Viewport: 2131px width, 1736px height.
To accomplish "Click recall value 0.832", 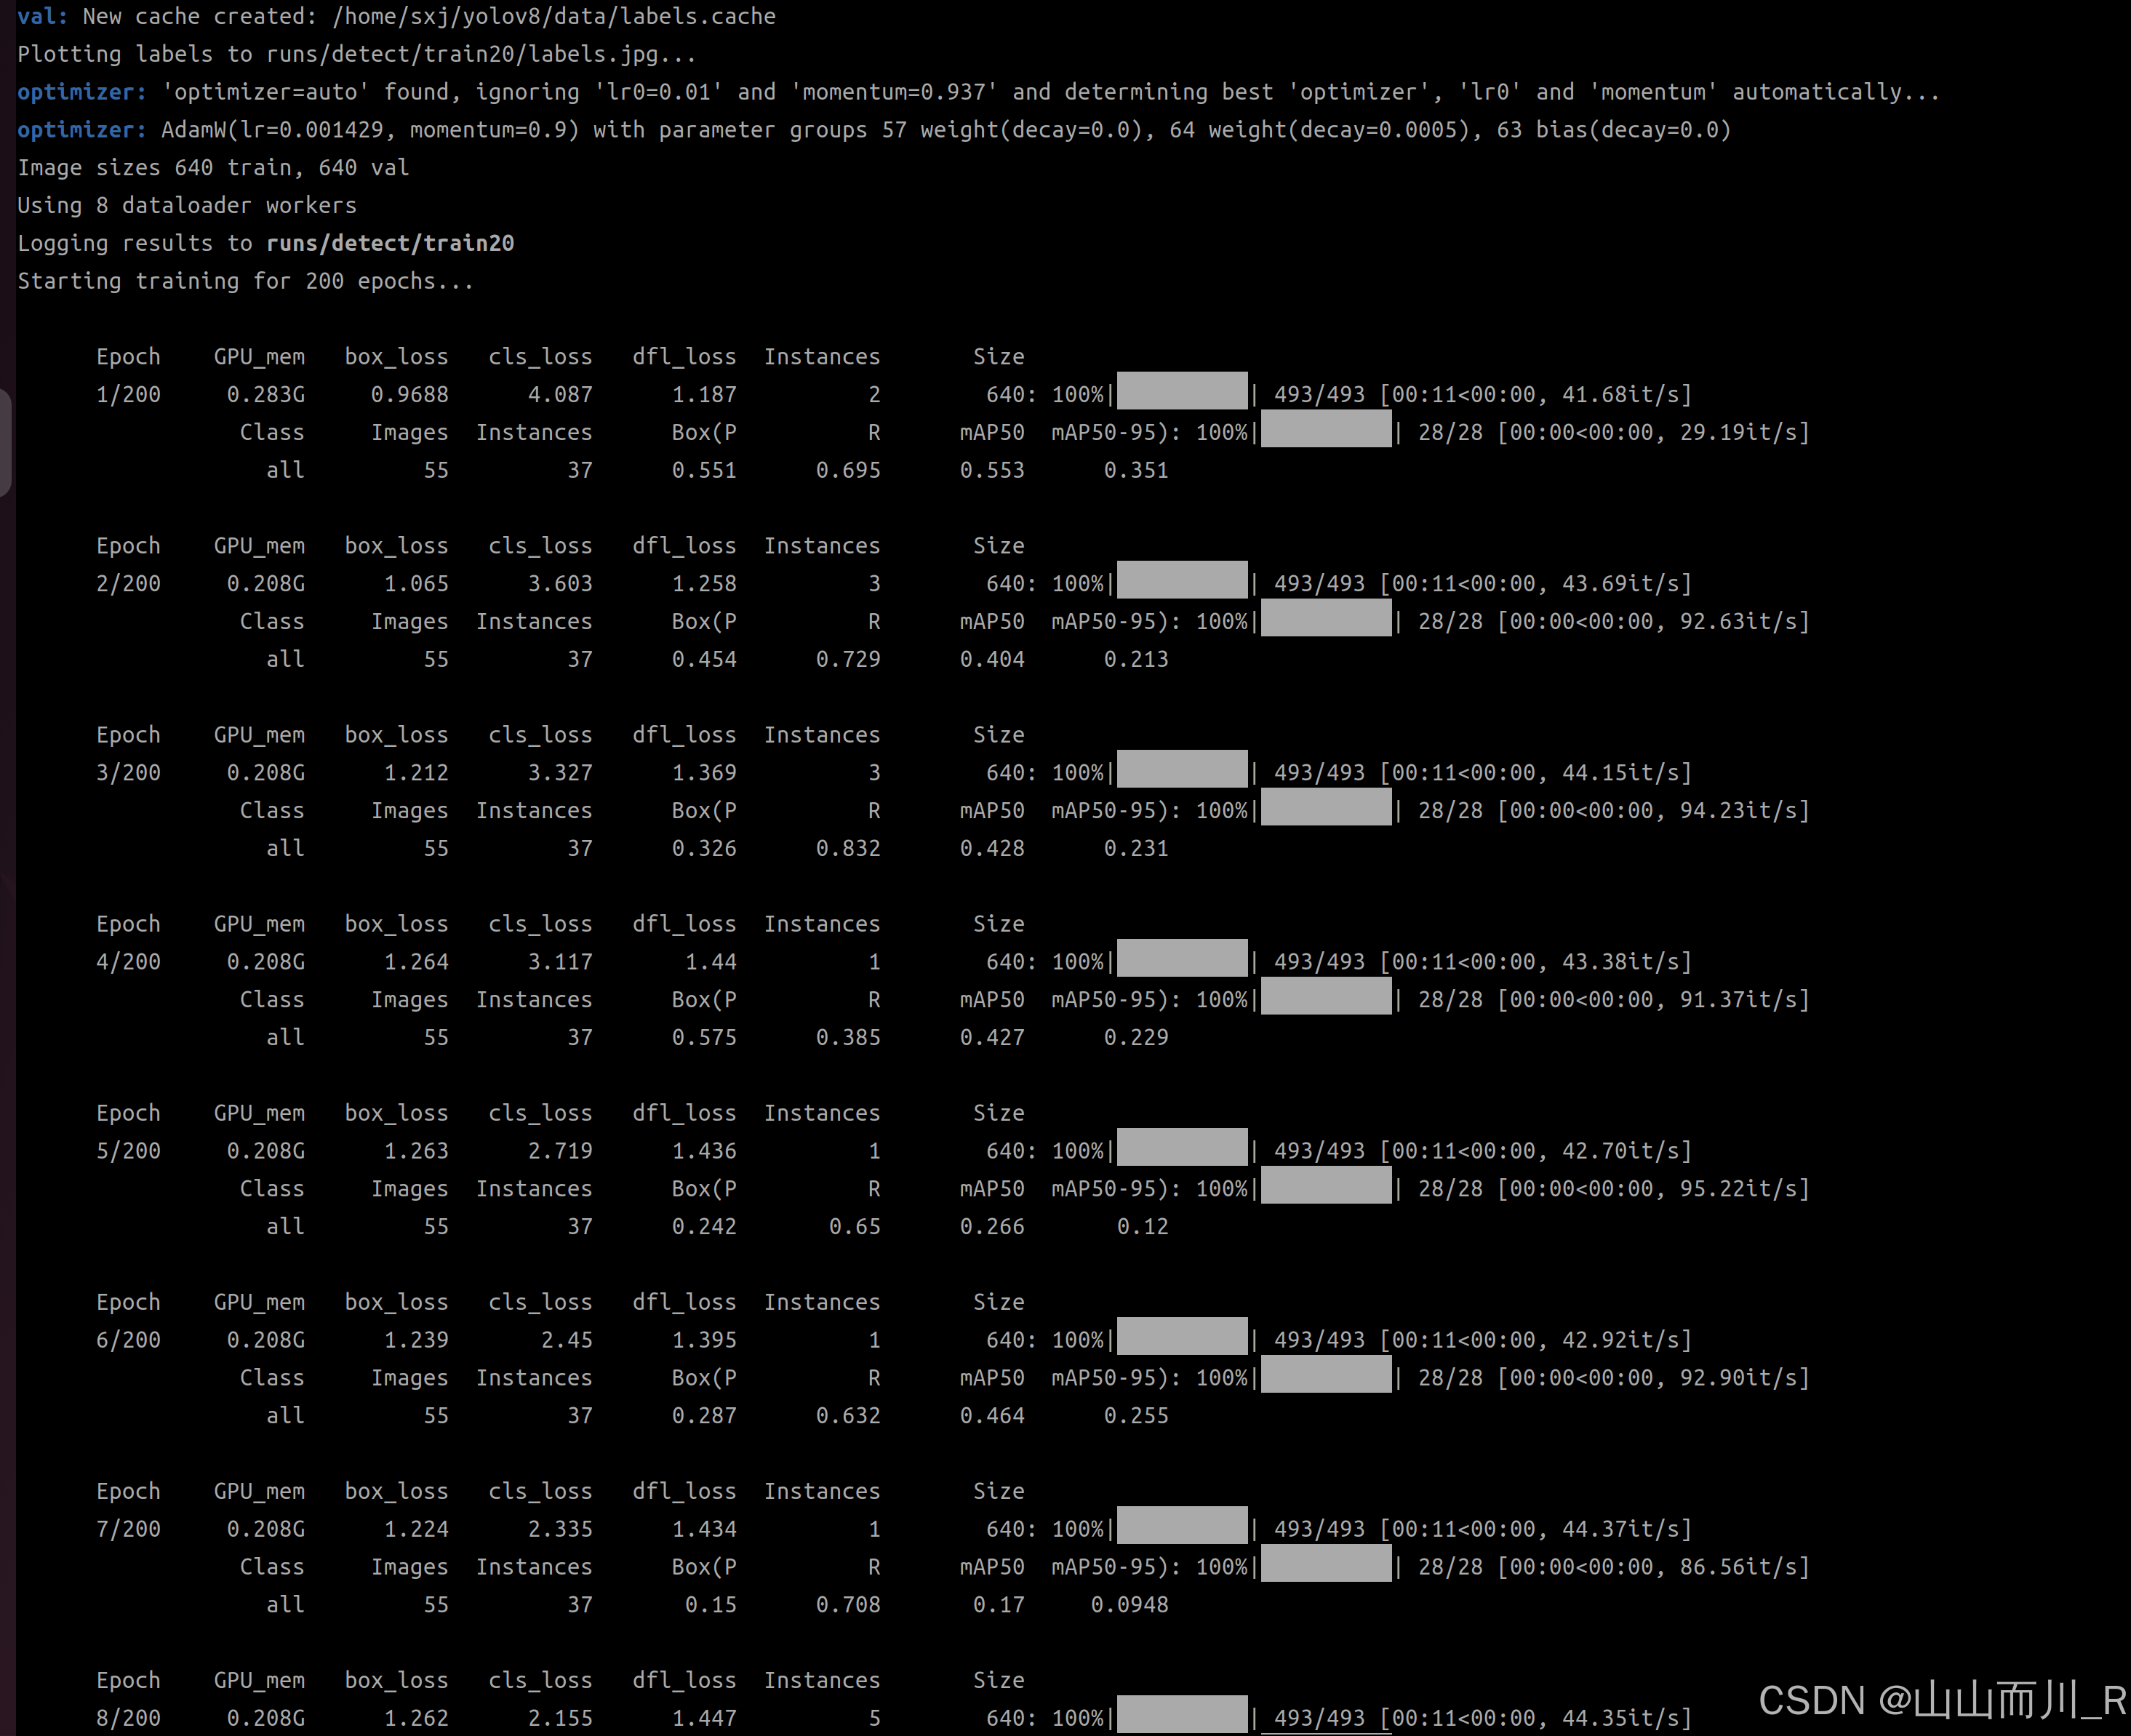I will point(848,849).
